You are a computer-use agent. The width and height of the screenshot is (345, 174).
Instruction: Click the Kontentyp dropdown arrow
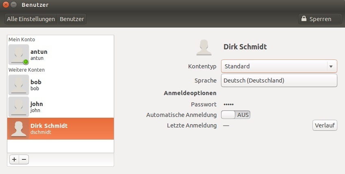pos(331,66)
